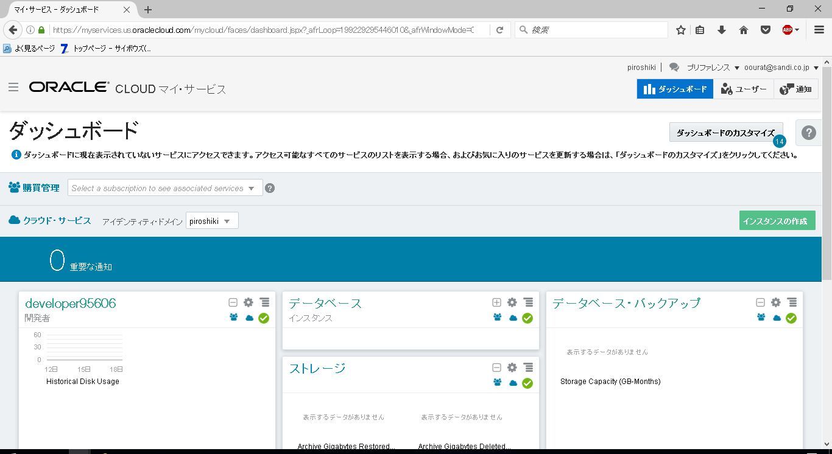The width and height of the screenshot is (832, 454).
Task: Click green status check on ストレージ widget
Action: (x=527, y=383)
